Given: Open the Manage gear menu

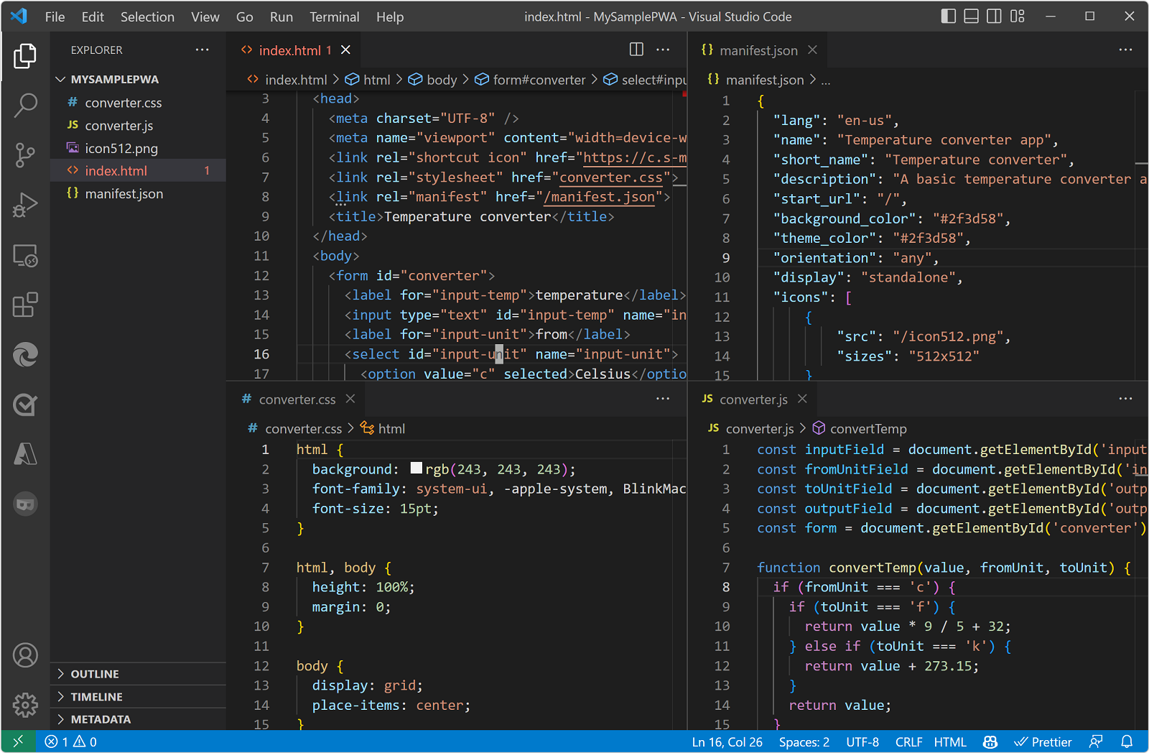Looking at the screenshot, I should 25,705.
